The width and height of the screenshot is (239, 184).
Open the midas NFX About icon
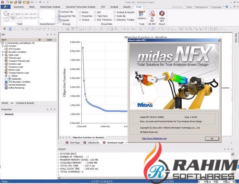coord(162,14)
